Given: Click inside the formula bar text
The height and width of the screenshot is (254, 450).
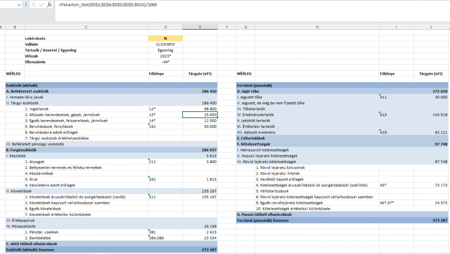Looking at the screenshot, I should [x=220, y=5].
